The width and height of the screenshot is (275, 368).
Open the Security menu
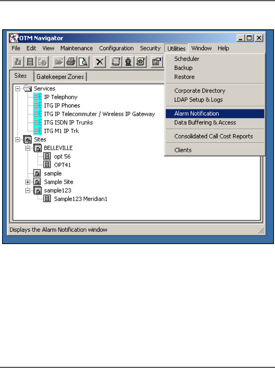150,48
